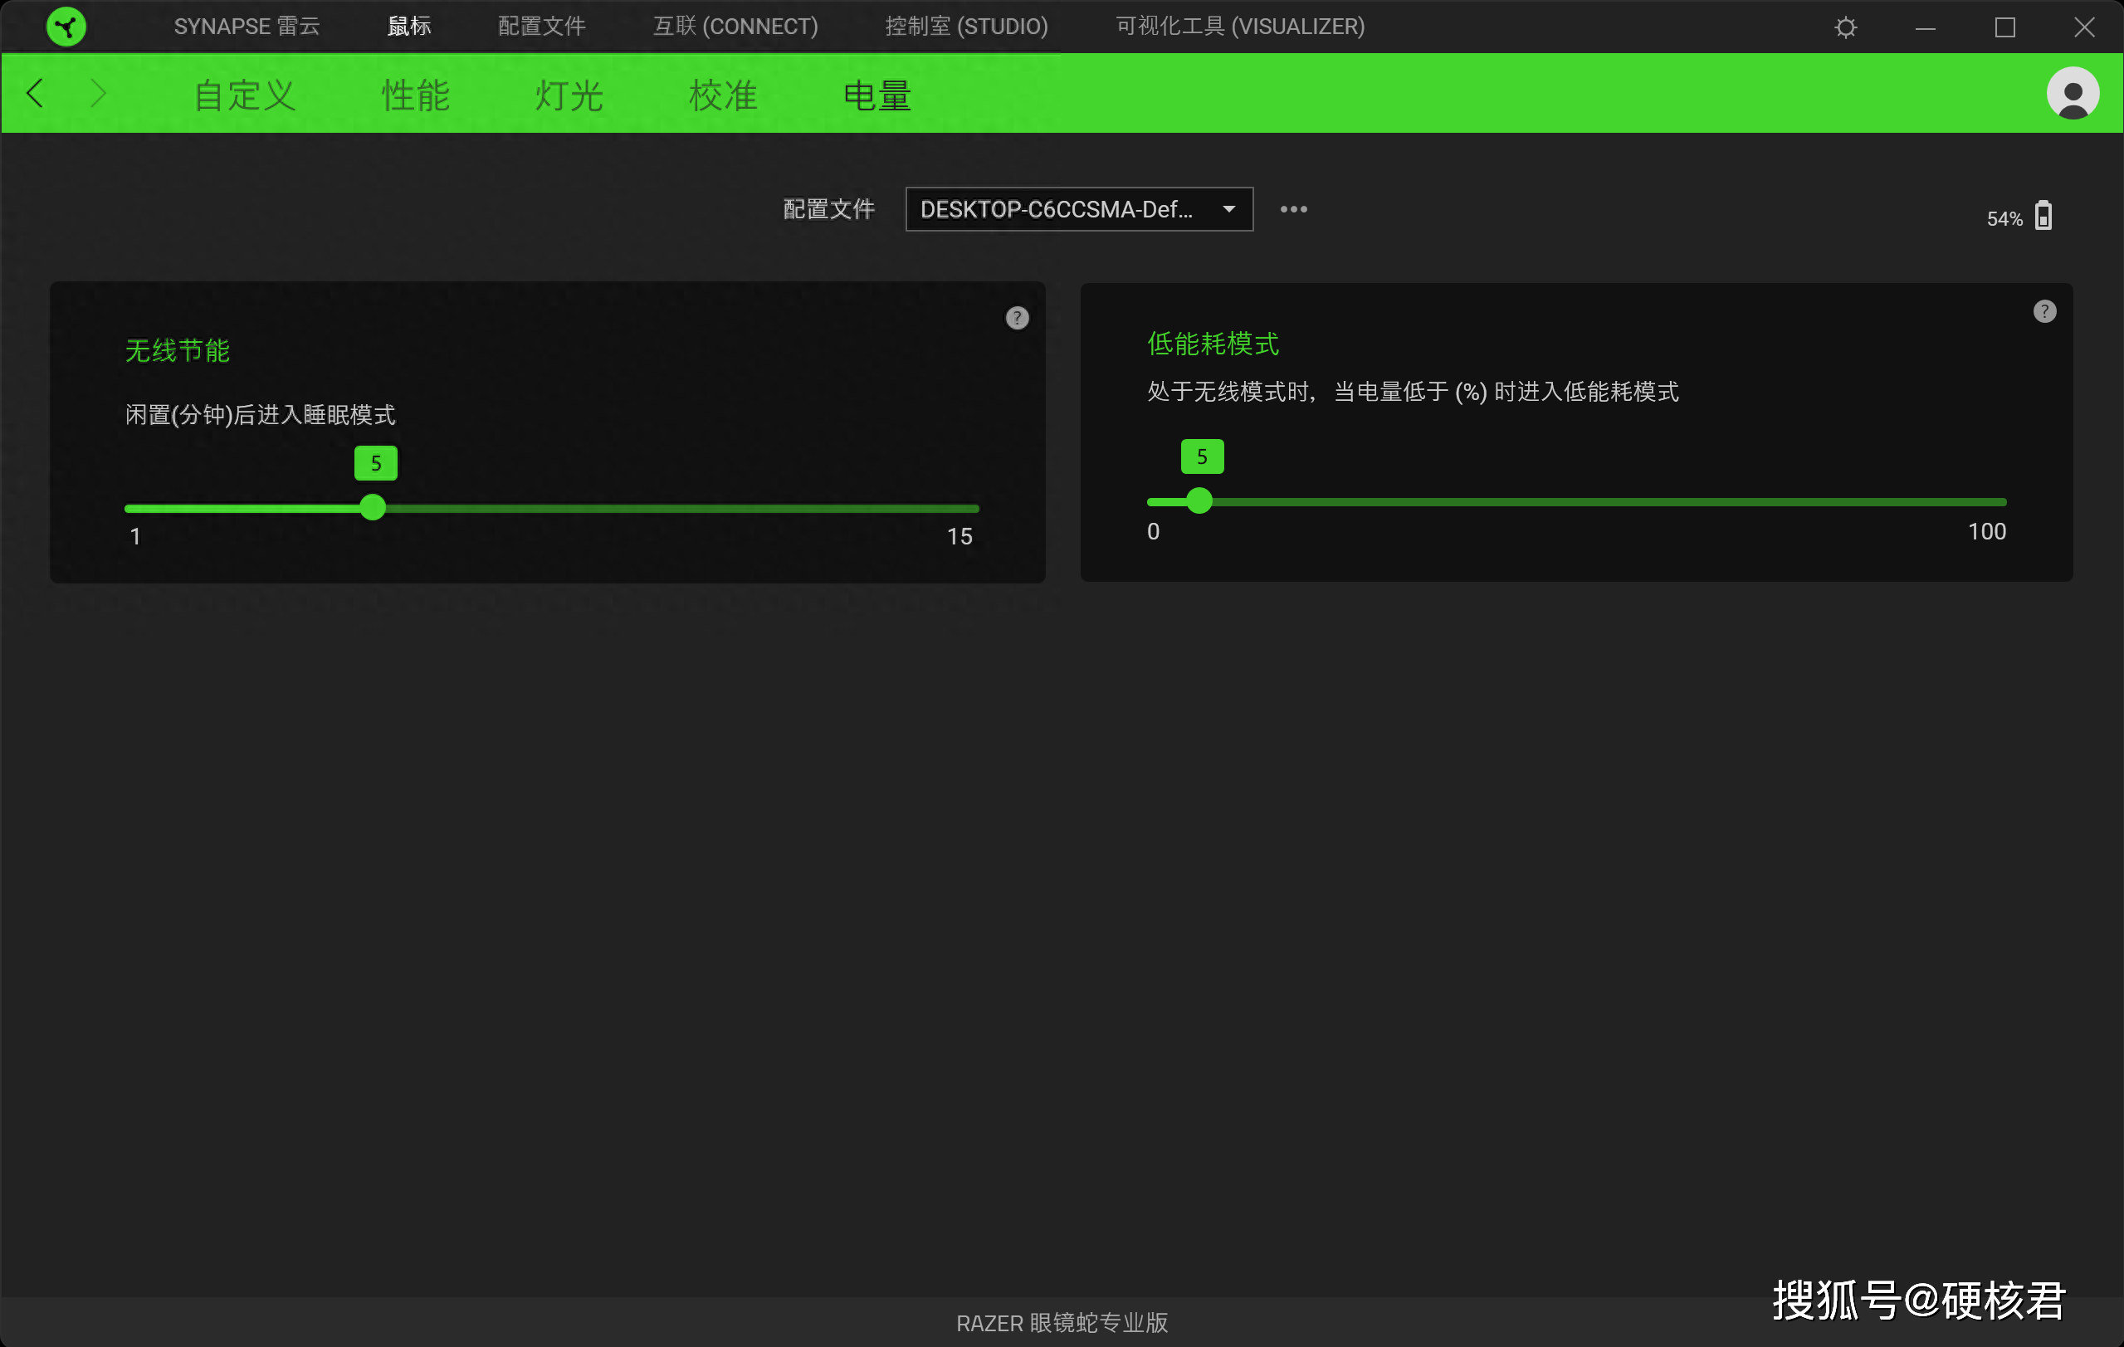Screen dimensions: 2124x1347
Task: Click the 闲置(分钟)后进入睡眠模式 label
Action: (x=260, y=415)
